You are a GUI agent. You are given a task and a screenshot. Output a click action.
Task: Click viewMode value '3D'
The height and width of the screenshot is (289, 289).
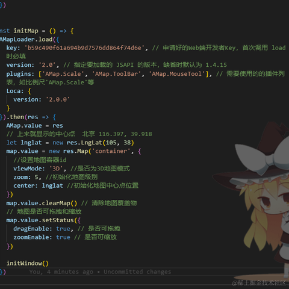(x=56, y=169)
